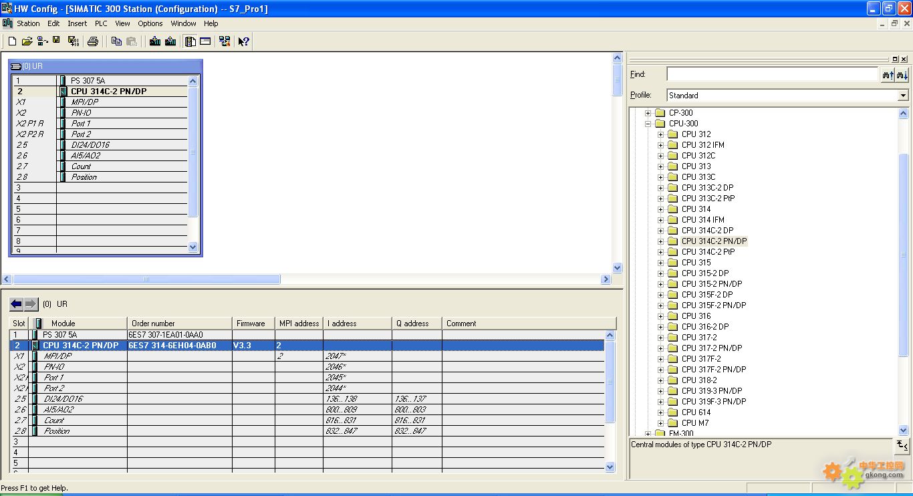Expand the CPU 315-2 DP folder
This screenshot has width=913, height=496.
pyautogui.click(x=660, y=273)
